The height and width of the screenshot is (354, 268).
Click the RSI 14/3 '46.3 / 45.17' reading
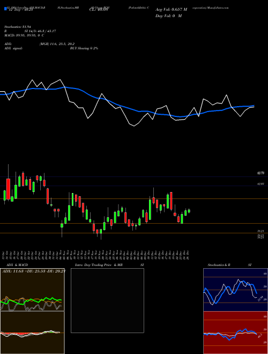point(46,31)
